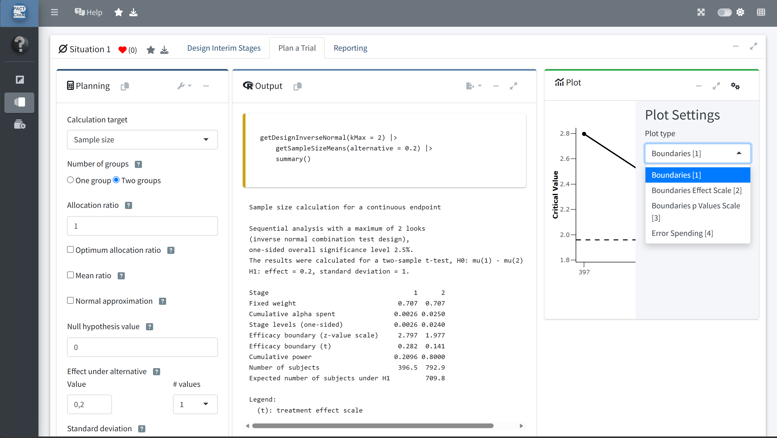Click the Output scrollbar left arrow

click(248, 426)
